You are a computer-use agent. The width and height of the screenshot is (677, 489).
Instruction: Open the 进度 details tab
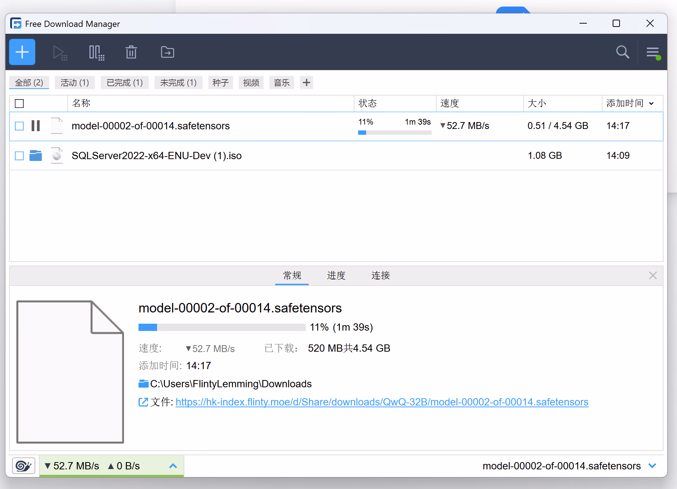[x=336, y=275]
